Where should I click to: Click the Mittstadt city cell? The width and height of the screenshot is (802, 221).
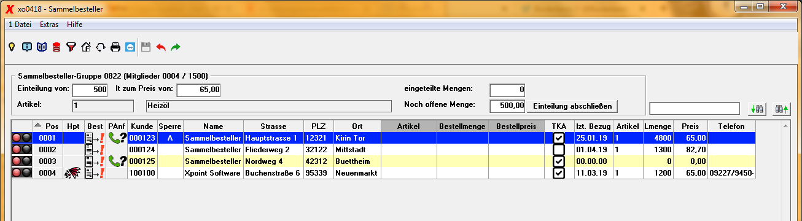pyautogui.click(x=357, y=150)
